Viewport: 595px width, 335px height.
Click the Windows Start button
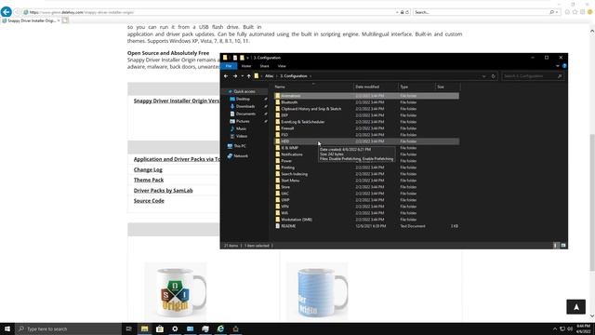(x=7, y=328)
